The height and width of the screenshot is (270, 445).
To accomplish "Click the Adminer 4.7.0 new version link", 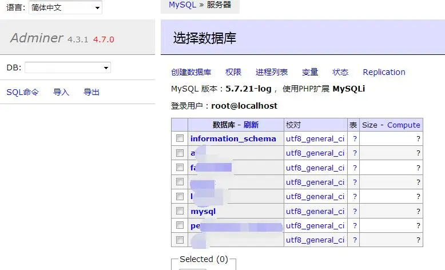I will point(104,39).
